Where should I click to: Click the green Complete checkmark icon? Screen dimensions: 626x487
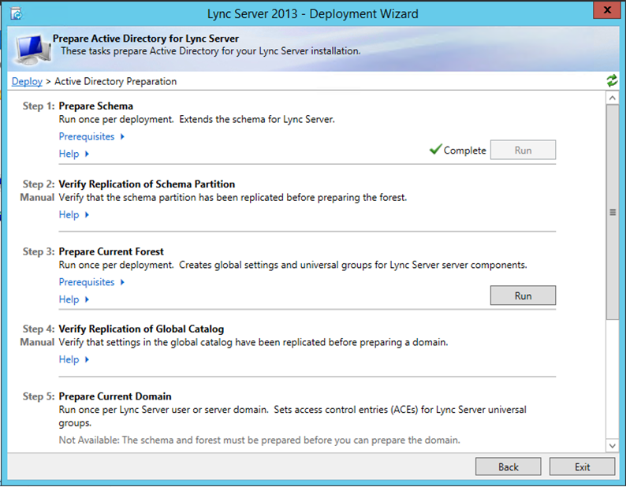tap(435, 149)
